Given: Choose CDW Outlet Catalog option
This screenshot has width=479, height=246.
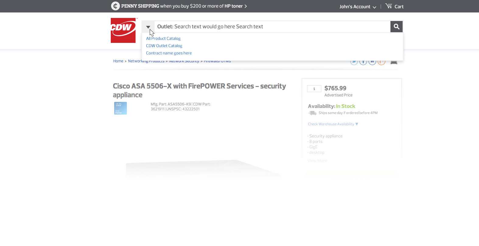Looking at the screenshot, I should tap(164, 46).
